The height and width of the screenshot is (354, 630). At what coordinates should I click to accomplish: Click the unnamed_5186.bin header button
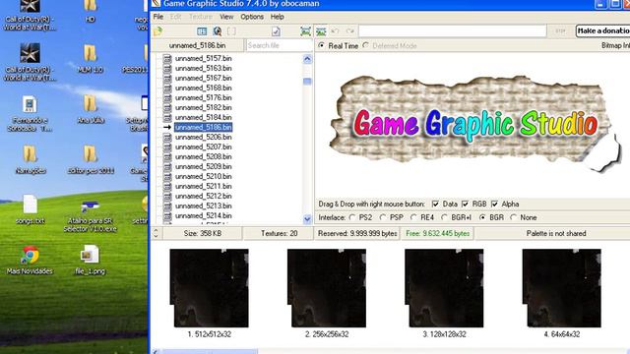point(197,45)
